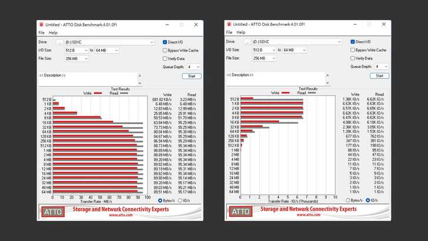
Task: Click the 3.23 MB/s read result in left window
Action: pyautogui.click(x=188, y=99)
